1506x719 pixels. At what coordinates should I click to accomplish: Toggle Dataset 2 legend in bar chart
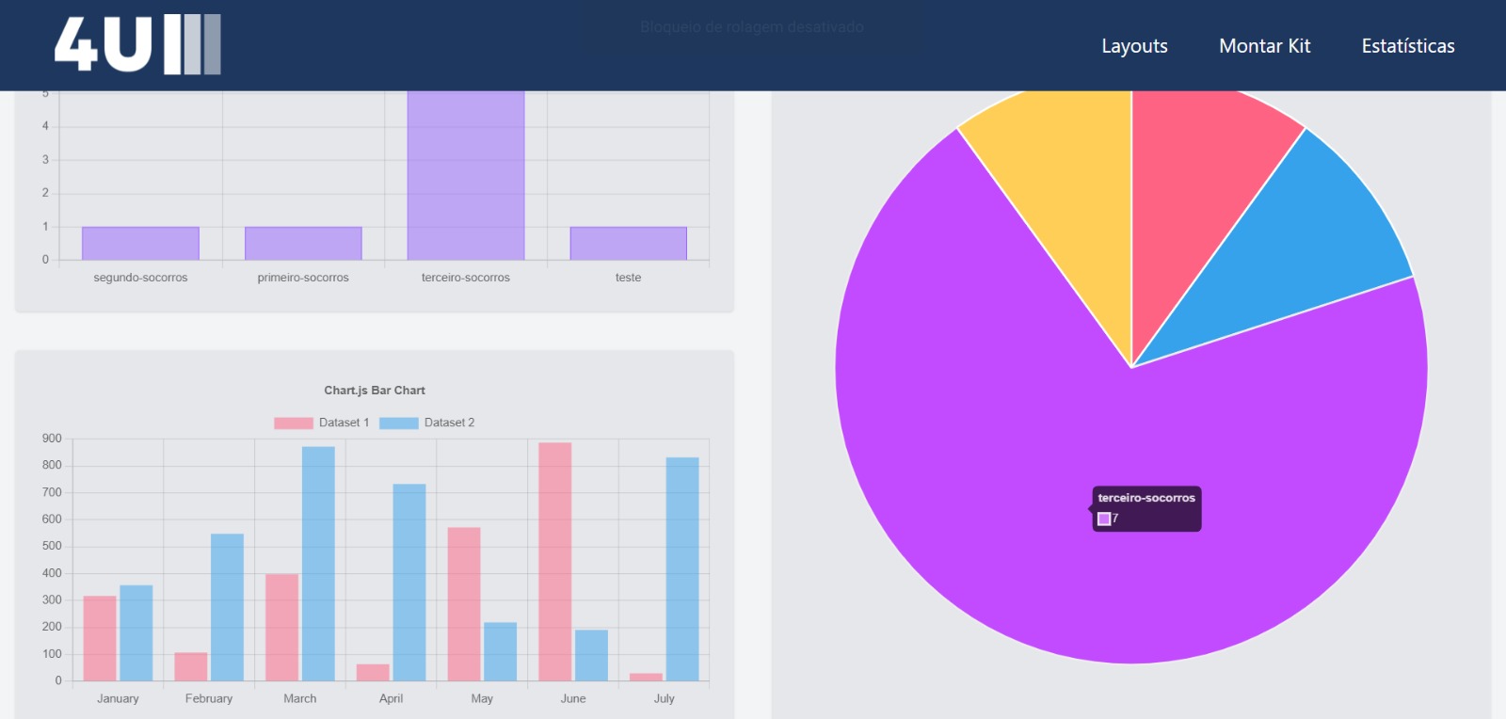(x=427, y=423)
